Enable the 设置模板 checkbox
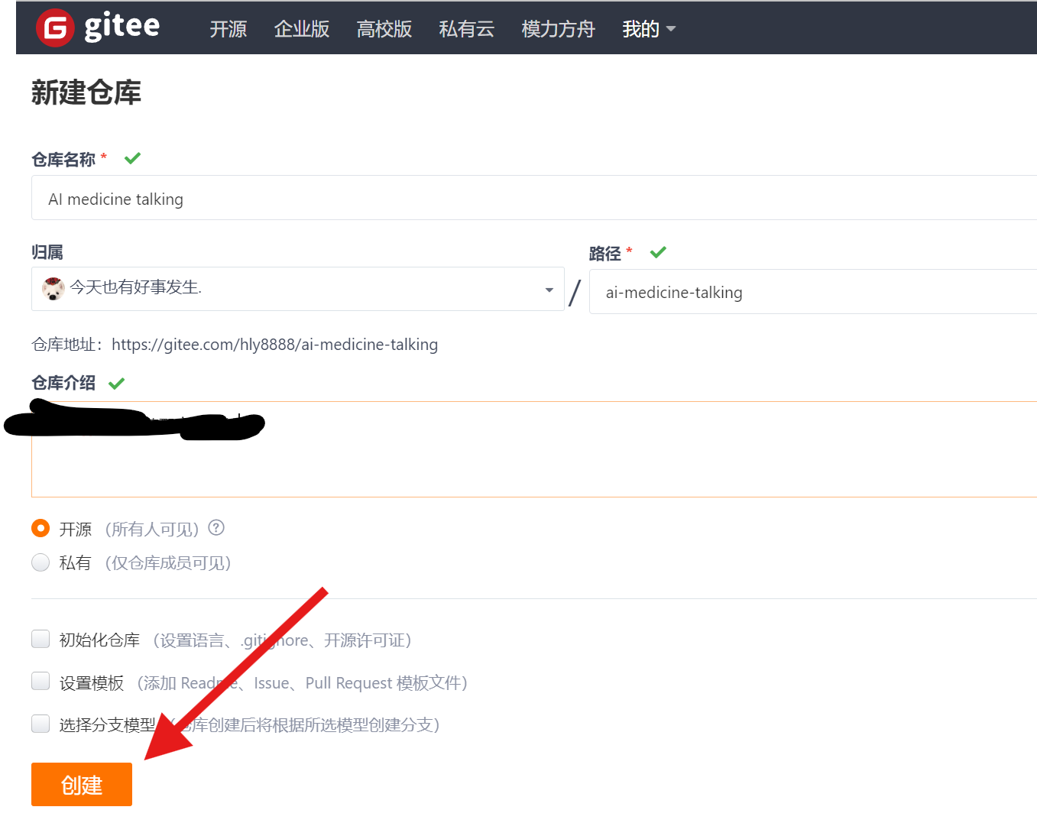Screen dimensions: 1037x823 pos(40,681)
